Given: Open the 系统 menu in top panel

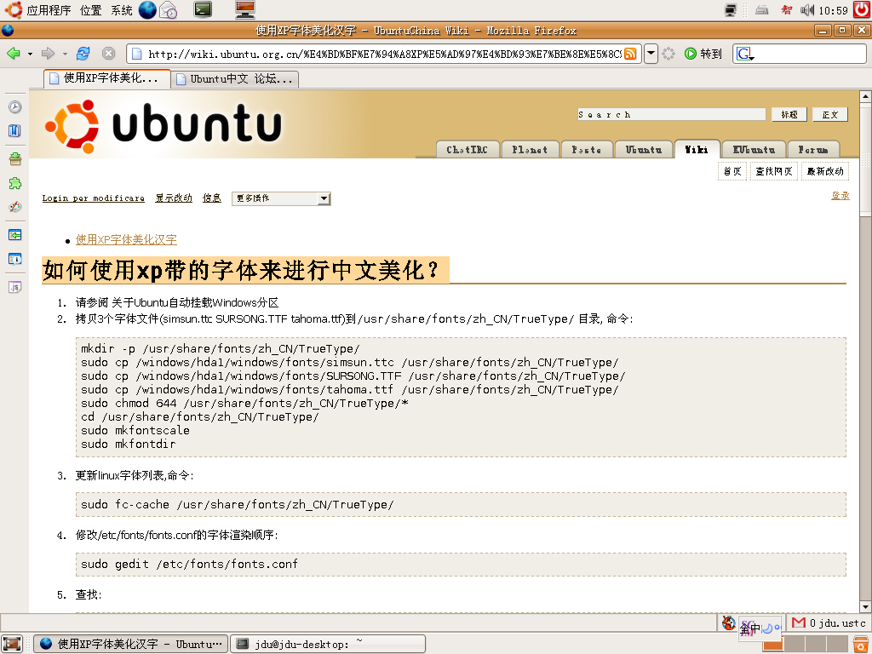Looking at the screenshot, I should pos(122,10).
